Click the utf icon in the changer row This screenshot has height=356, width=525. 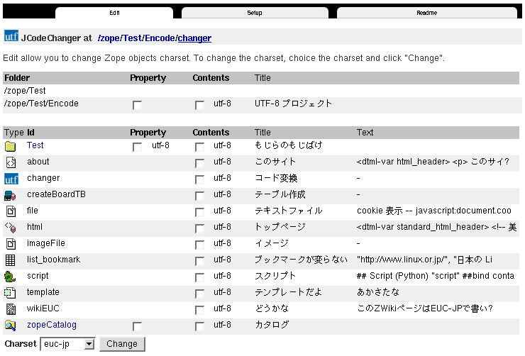(x=11, y=179)
